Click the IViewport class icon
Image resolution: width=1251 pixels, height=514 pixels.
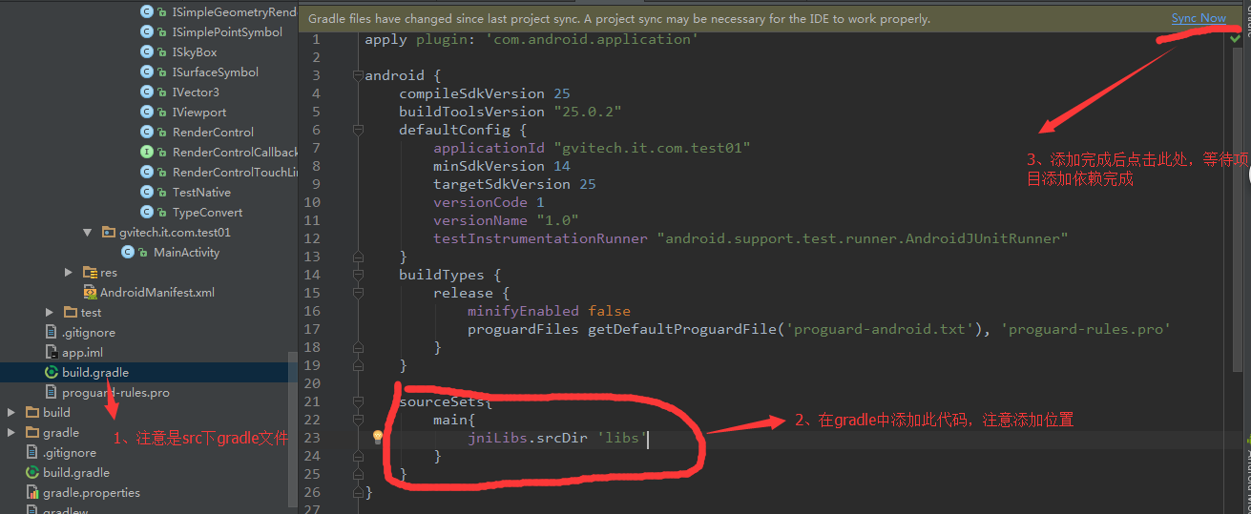tap(147, 112)
